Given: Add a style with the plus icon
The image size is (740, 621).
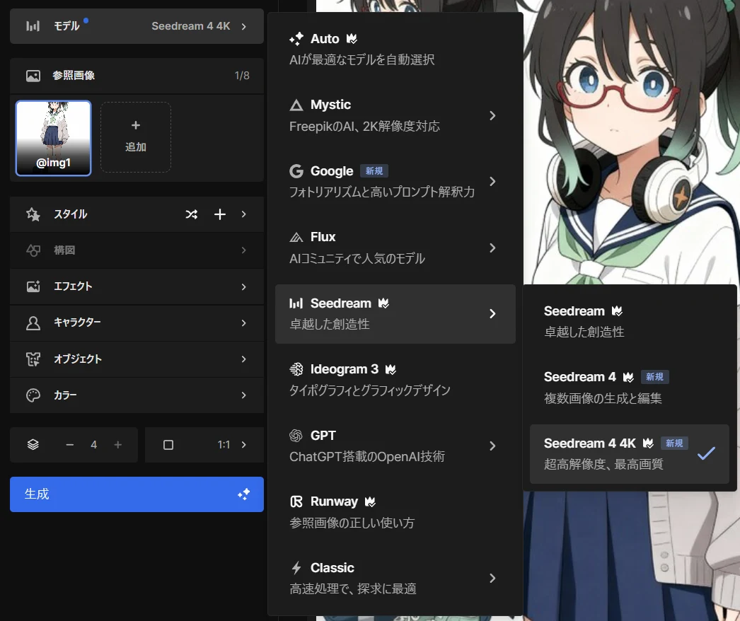Looking at the screenshot, I should (219, 214).
